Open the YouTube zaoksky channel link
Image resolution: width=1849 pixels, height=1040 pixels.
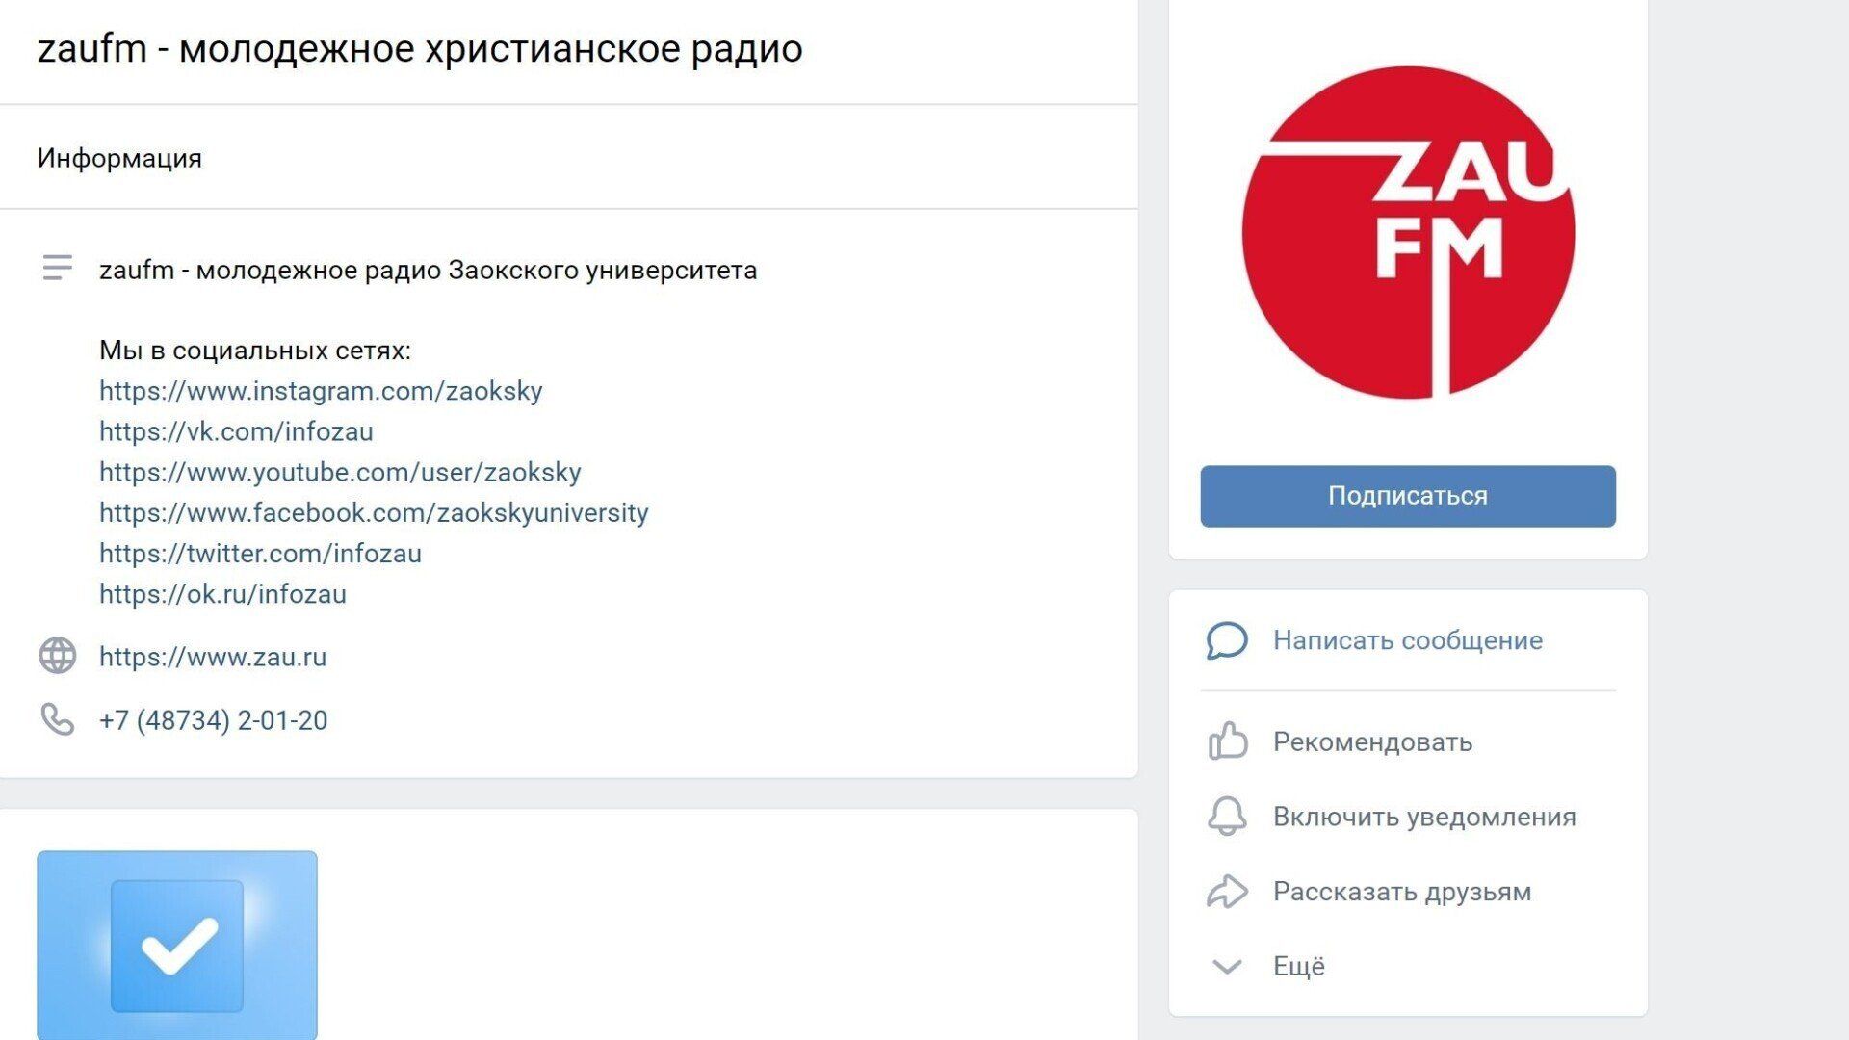340,472
